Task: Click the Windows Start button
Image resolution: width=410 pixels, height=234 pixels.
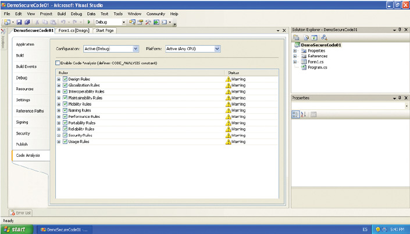Action: tap(16, 229)
